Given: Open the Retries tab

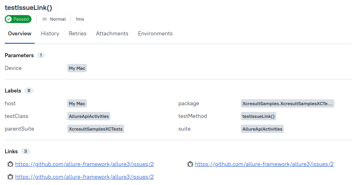Looking at the screenshot, I should [x=78, y=34].
